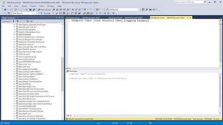The height and width of the screenshot is (125, 223).
Task: Close the SQLQuery14.sql tab
Action: point(191,18)
